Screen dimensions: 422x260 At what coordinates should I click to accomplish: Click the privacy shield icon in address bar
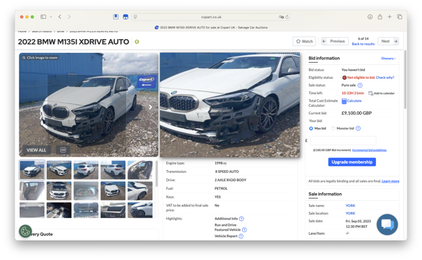(x=135, y=17)
